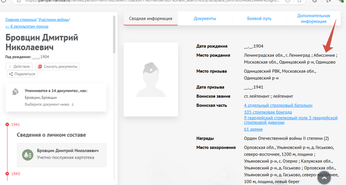Go back via К результатам поиска
Image resolution: width=346 pixels, height=185 pixels.
27,26
